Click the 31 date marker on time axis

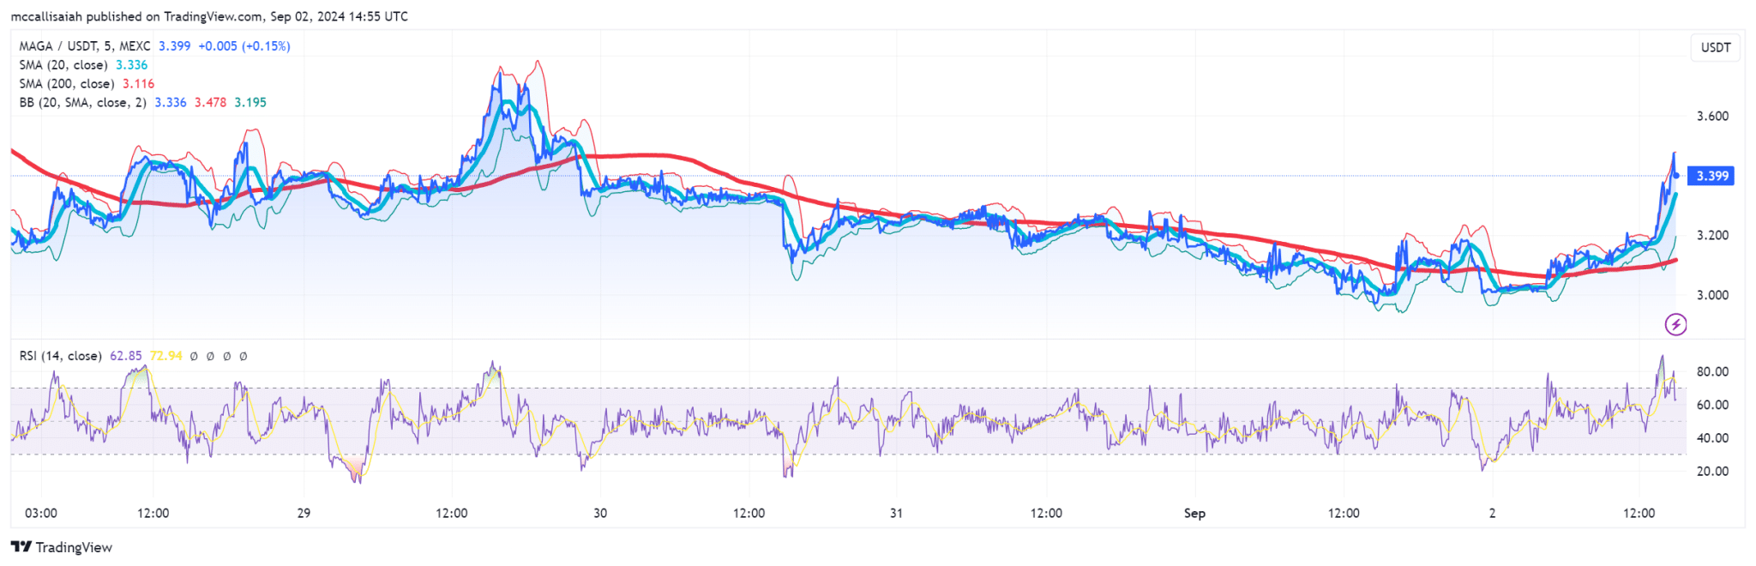[x=896, y=513]
